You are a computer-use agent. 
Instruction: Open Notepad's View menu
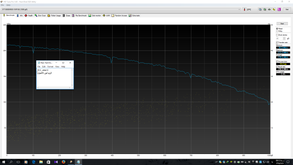(57, 66)
